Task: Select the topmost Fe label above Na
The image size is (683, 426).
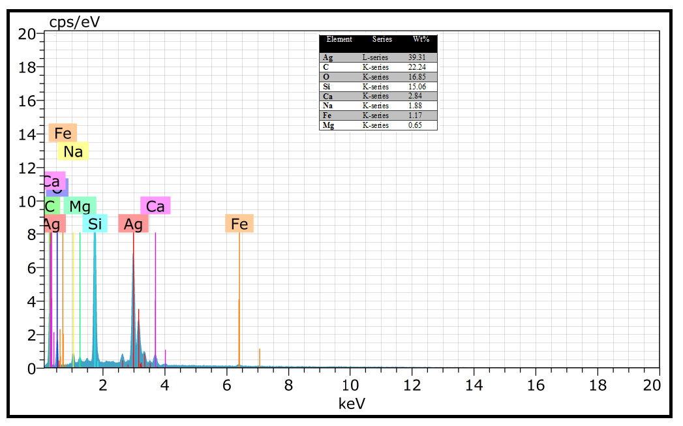Action: point(63,133)
